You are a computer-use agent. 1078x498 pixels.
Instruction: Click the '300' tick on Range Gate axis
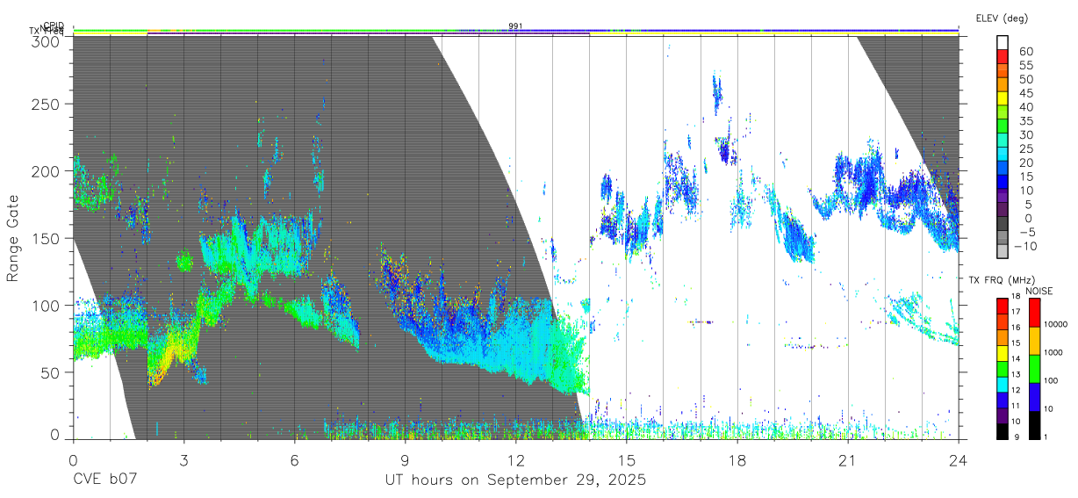click(x=47, y=42)
